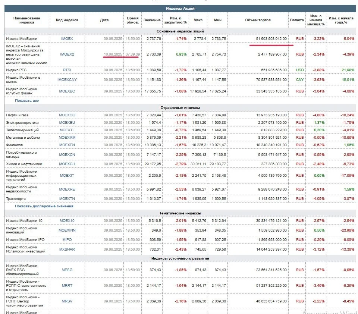Click the 'Код индекса' column header
Image resolution: width=358 pixels, height=314 pixels.
tap(67, 20)
